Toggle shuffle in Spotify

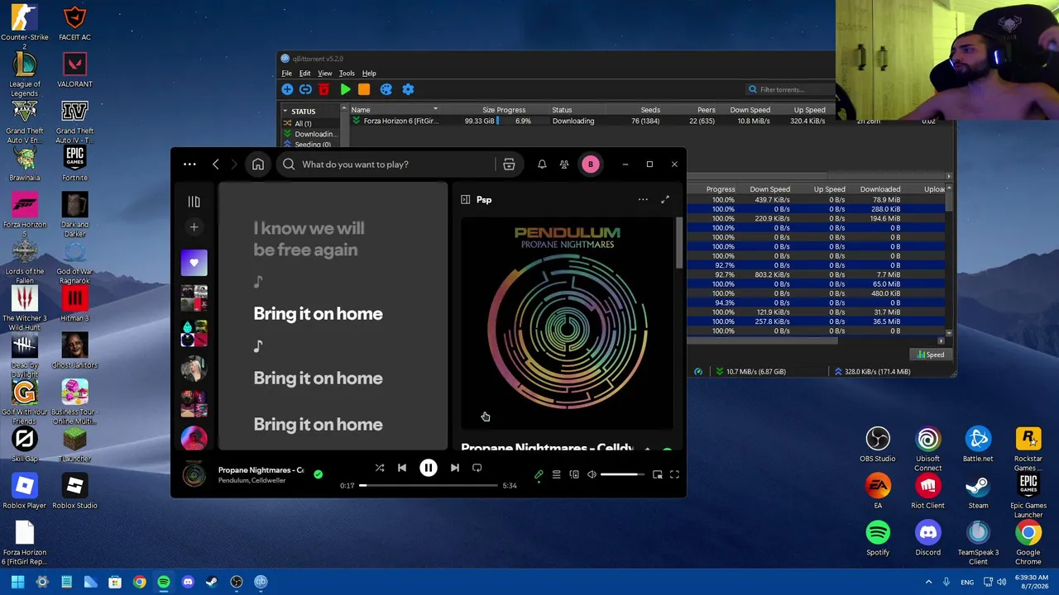tap(380, 468)
